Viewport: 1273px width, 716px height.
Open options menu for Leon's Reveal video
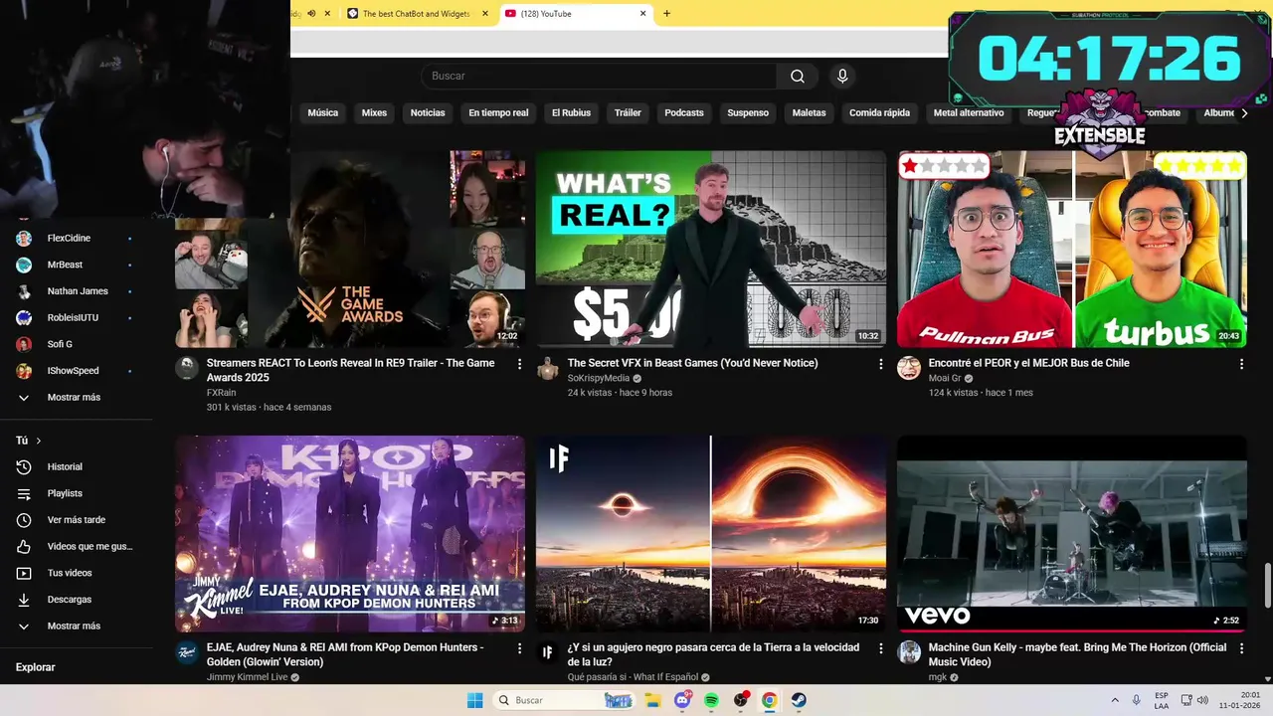[519, 364]
